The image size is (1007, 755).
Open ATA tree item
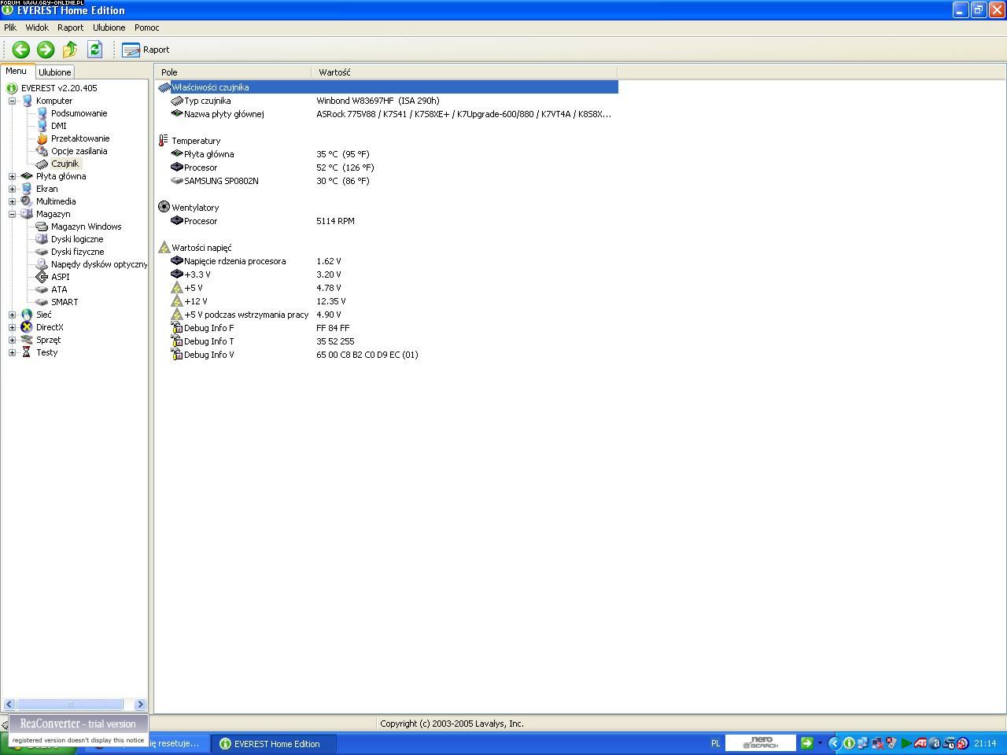coord(59,289)
